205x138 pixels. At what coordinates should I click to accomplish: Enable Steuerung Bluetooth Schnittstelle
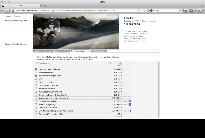point(36,95)
